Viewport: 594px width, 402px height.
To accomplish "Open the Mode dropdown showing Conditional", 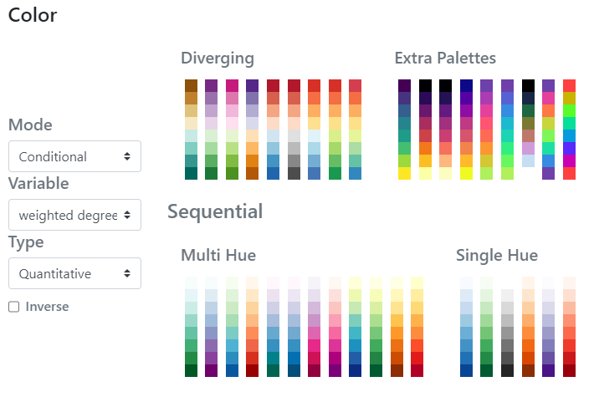I will pos(74,156).
